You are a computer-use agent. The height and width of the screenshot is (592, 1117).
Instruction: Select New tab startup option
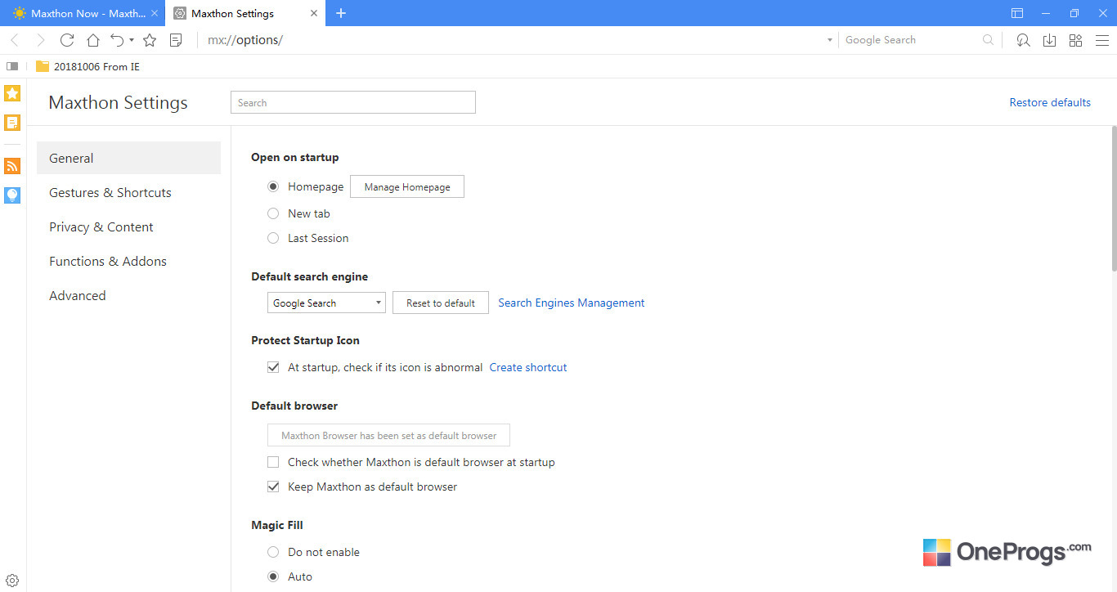click(x=273, y=213)
